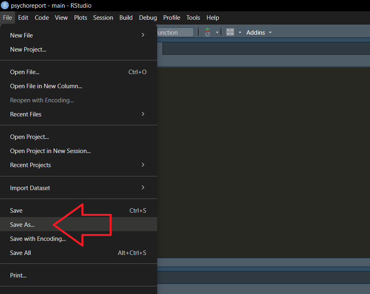Screen dimensions: 370x294
Task: Select Save All menu item
Action: [21, 253]
